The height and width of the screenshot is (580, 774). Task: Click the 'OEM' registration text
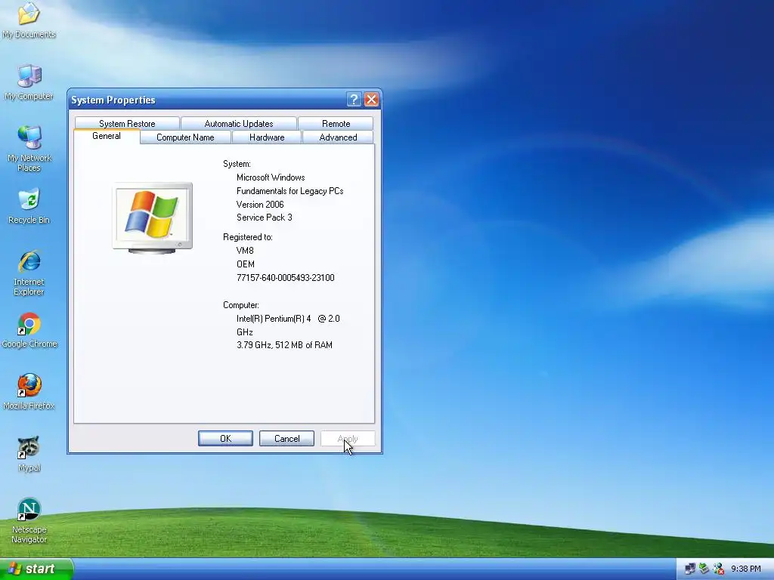click(246, 264)
